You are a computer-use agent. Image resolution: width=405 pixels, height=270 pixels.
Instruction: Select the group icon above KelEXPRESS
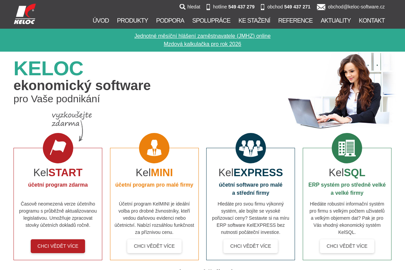(250, 148)
